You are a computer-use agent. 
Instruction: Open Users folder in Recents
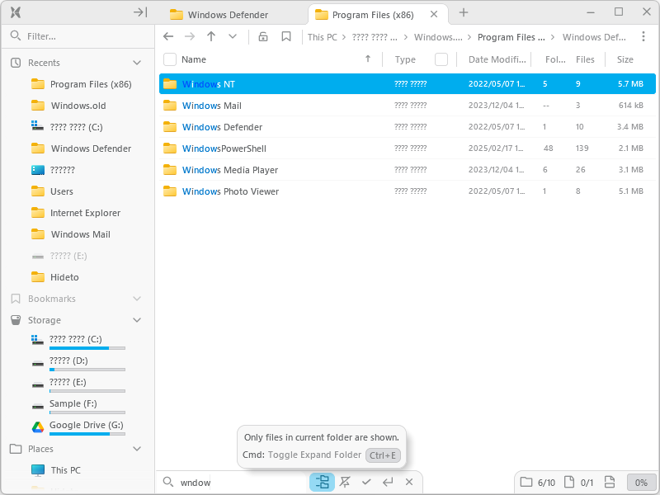(x=52, y=191)
